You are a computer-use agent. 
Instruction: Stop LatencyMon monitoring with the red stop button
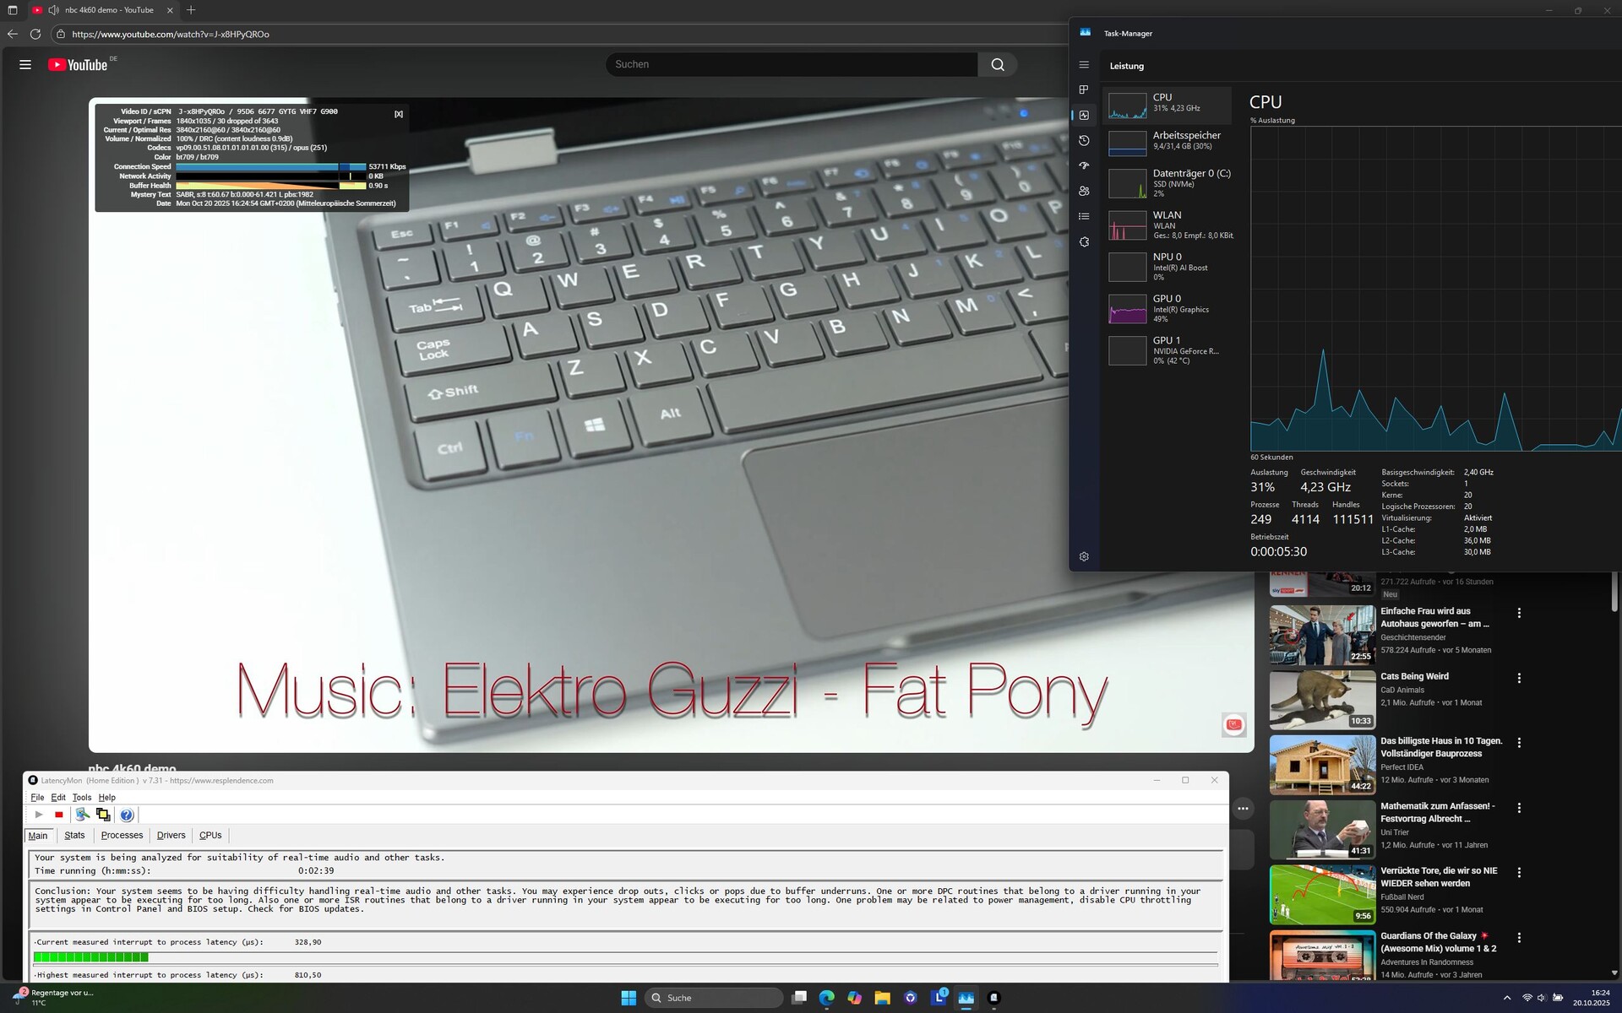click(x=59, y=815)
